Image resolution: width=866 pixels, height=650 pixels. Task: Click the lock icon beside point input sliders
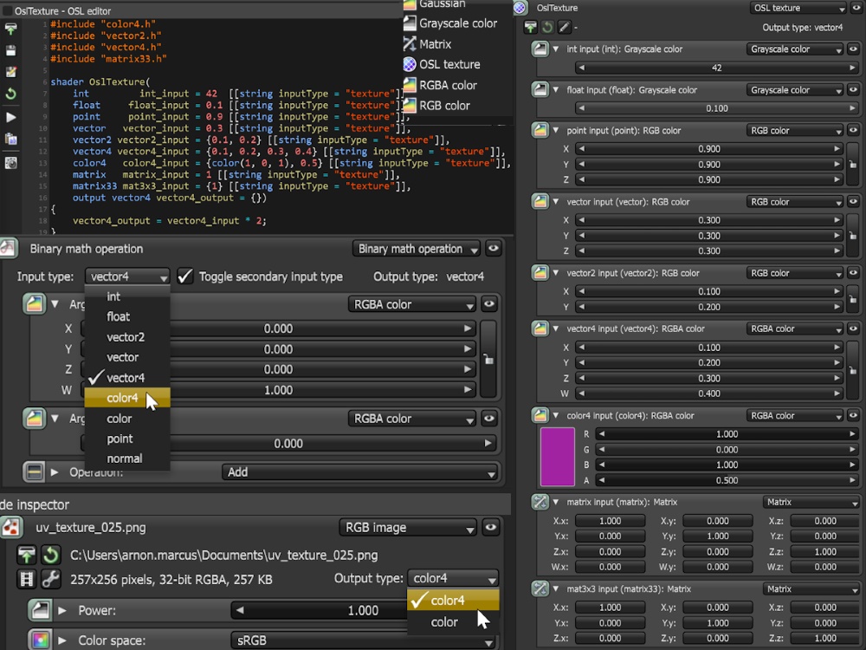tap(853, 164)
